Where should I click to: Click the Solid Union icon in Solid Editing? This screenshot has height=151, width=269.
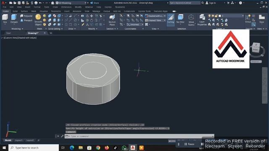(x=50, y=16)
